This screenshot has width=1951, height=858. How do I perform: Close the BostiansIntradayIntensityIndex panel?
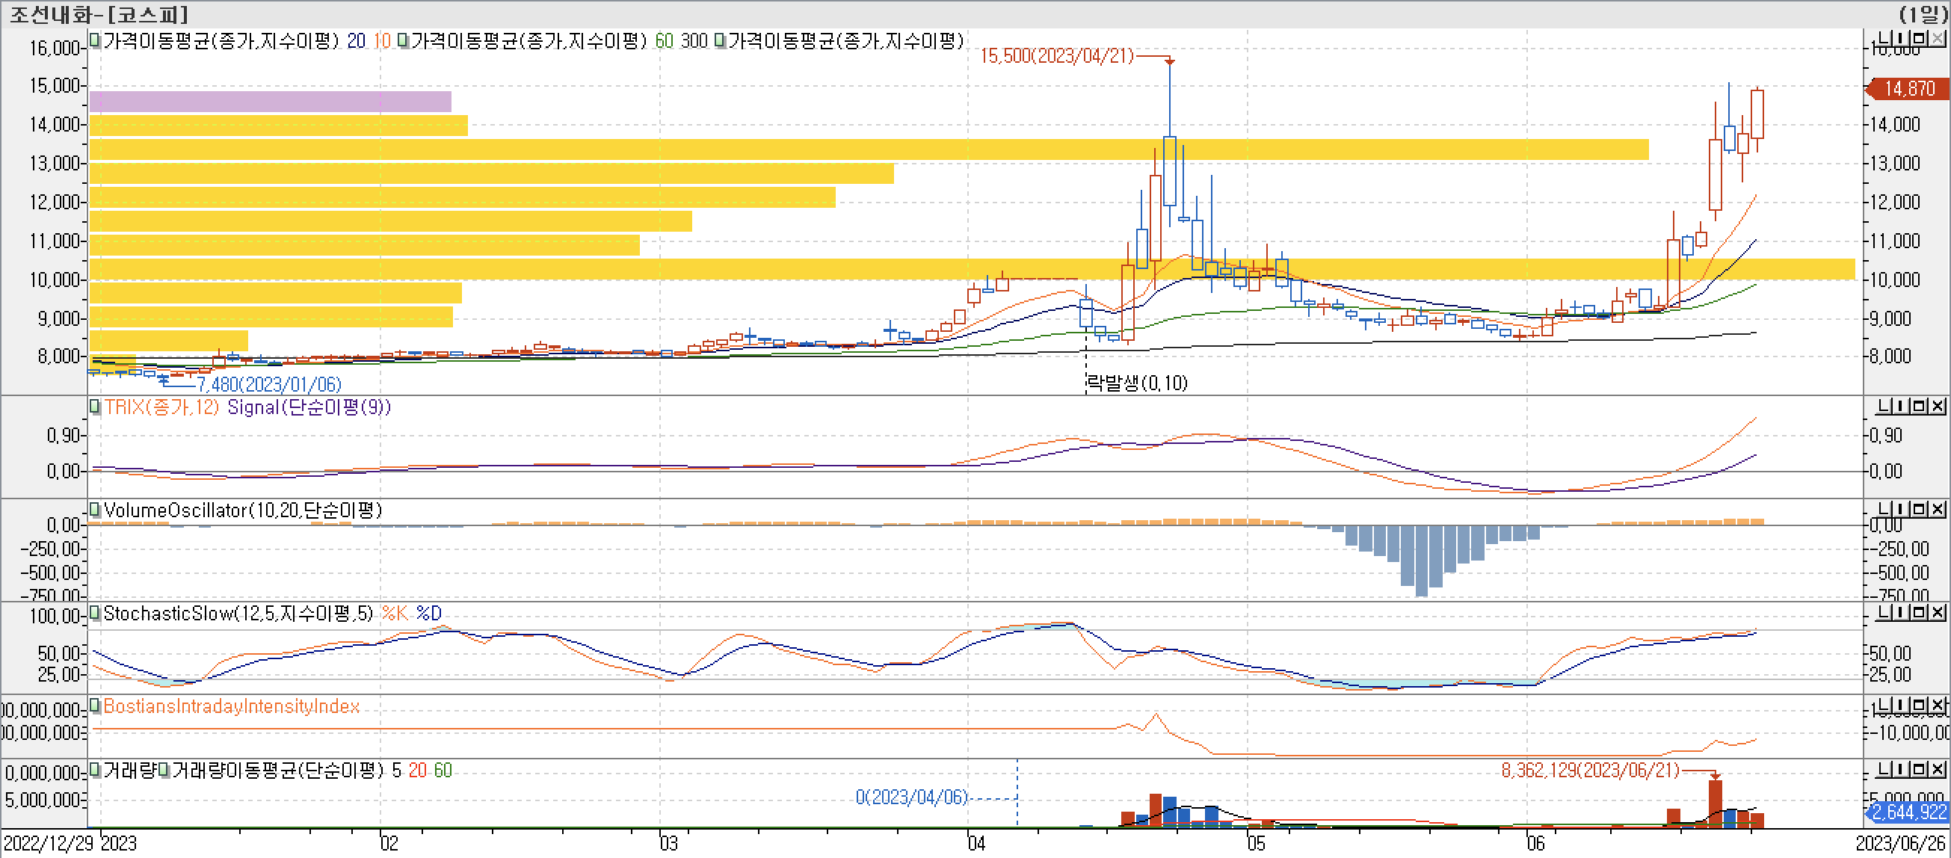1938,705
